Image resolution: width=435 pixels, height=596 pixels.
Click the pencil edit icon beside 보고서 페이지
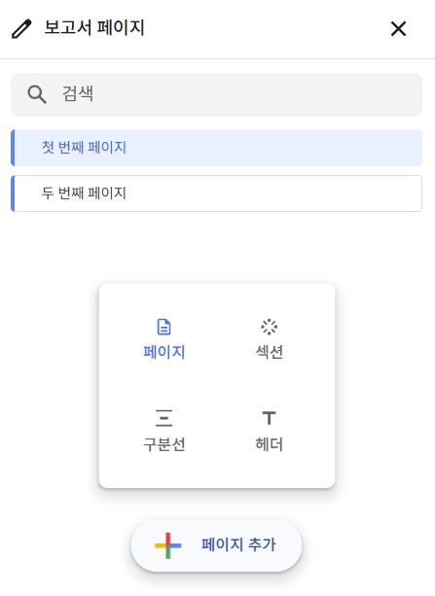click(21, 29)
